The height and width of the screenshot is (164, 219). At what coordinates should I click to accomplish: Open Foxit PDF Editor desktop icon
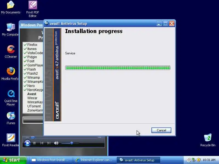click(x=33, y=9)
